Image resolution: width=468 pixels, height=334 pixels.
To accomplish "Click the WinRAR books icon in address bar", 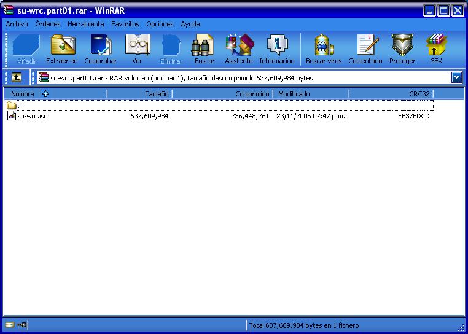I will (44, 77).
